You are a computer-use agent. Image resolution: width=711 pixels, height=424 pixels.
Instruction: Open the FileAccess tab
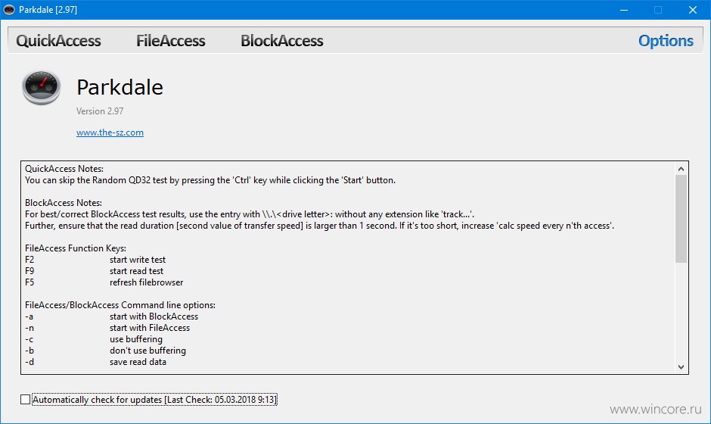[171, 41]
